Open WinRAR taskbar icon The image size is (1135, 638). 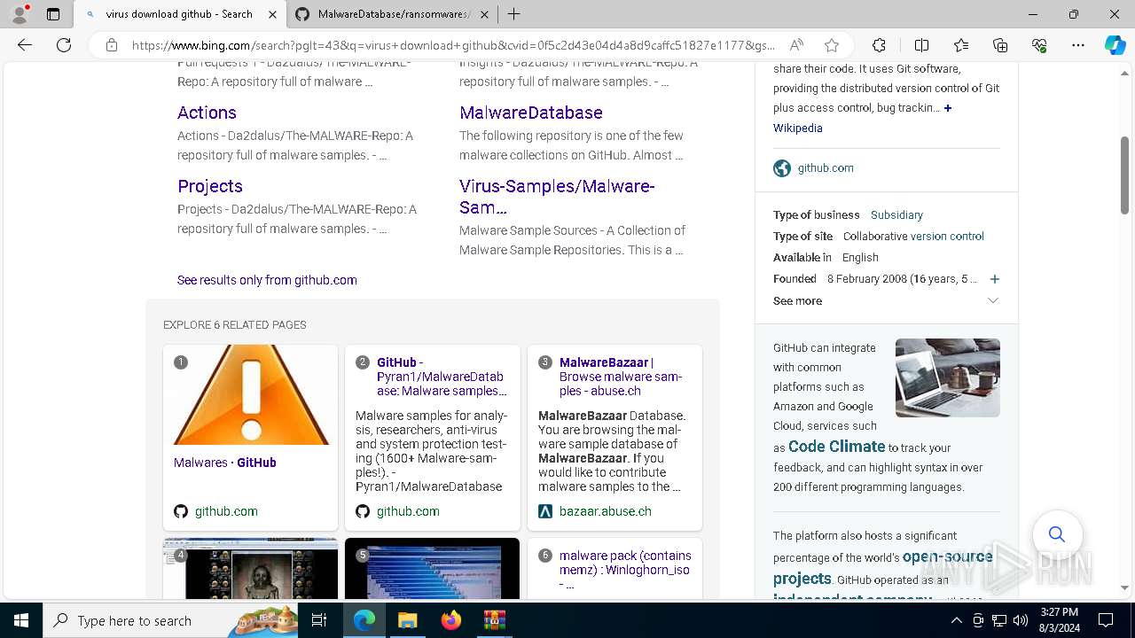coord(494,620)
